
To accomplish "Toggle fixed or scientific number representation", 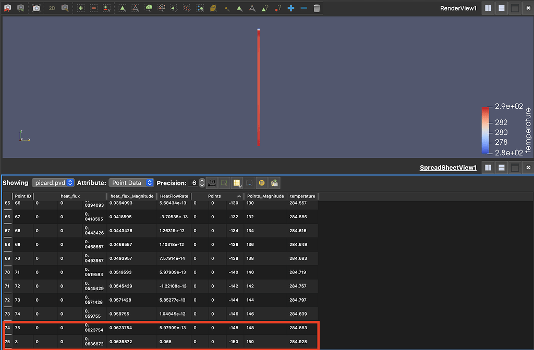I will (x=212, y=183).
